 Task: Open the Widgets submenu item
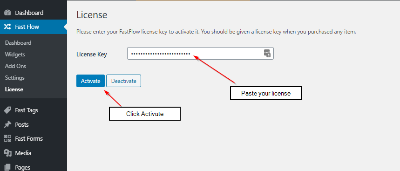(15, 55)
